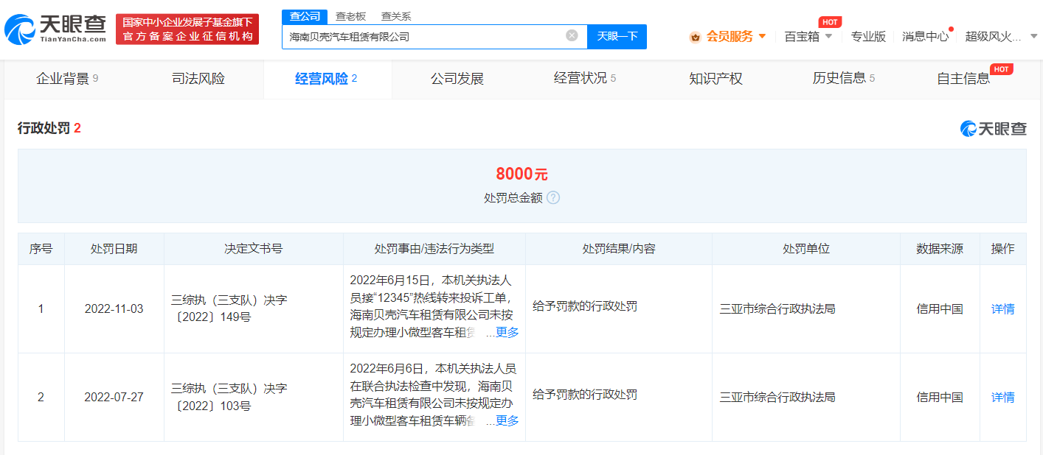The image size is (1043, 455).
Task: Click the question mark icon beside 处罚总金额
Action: (553, 197)
